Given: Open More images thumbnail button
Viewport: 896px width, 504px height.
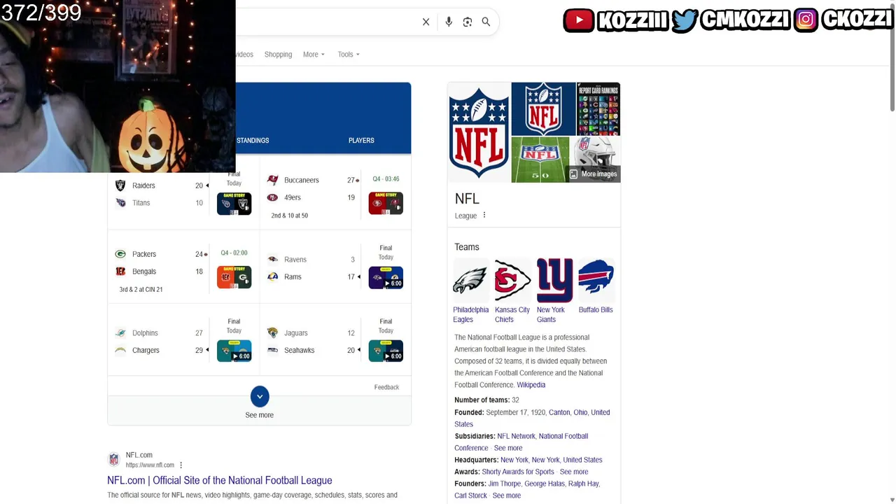Looking at the screenshot, I should coord(594,174).
